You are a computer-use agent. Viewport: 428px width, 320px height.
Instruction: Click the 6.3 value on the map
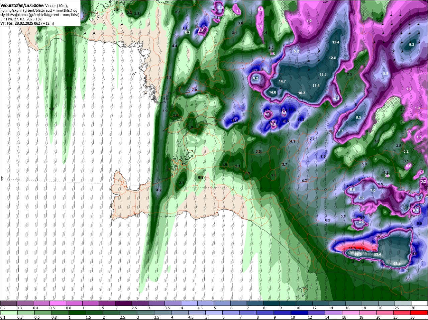(312, 138)
